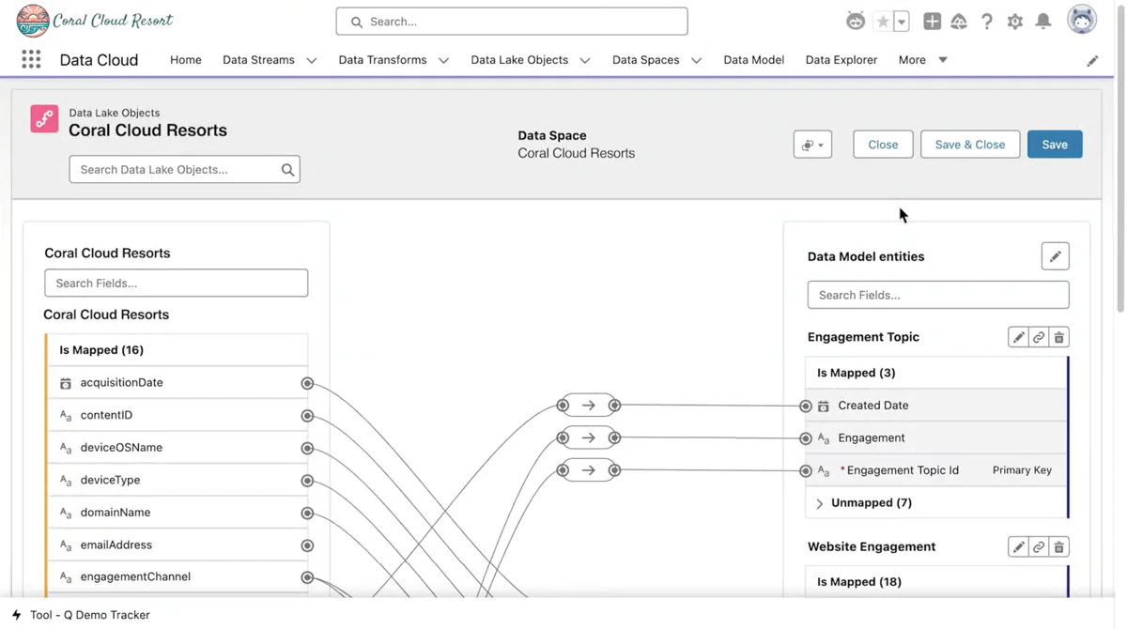
Task: Open the More navigation dropdown
Action: [x=922, y=60]
